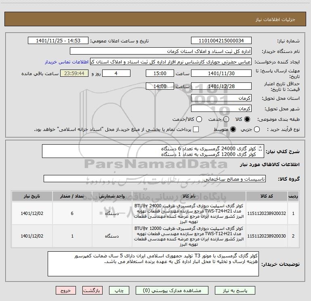
Task: Open اطلاعات تماس خریدار link
Action: pyautogui.click(x=67, y=62)
